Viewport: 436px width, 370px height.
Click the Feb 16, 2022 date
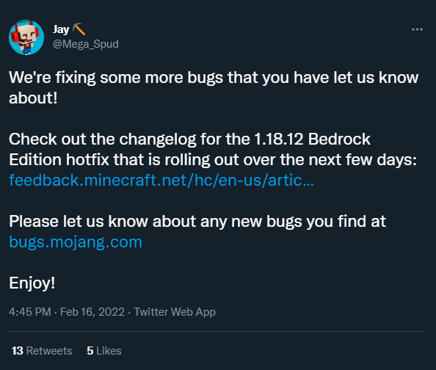click(x=92, y=312)
